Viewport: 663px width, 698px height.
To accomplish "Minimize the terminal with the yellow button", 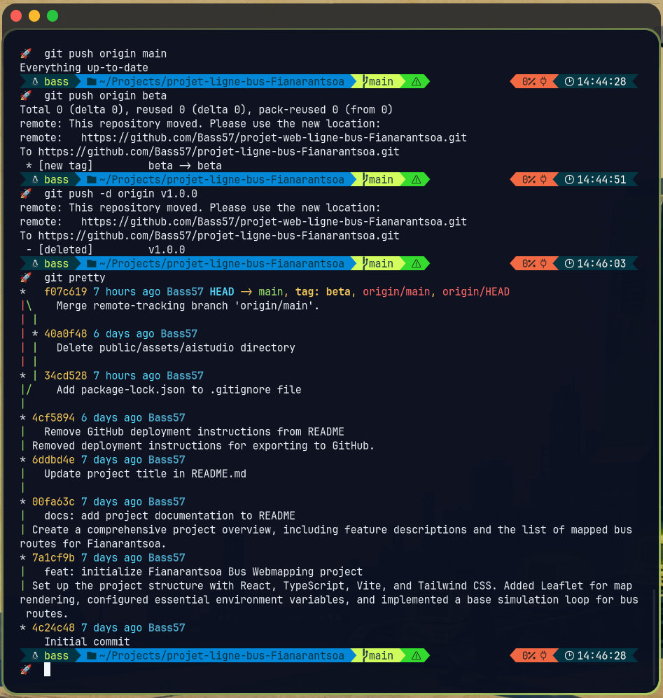I will pyautogui.click(x=34, y=16).
